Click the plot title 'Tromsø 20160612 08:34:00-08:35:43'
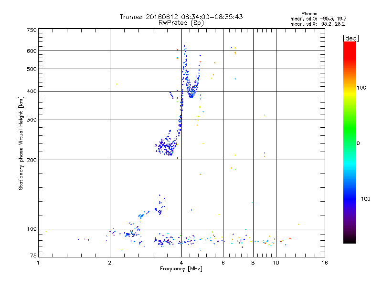 (181, 17)
